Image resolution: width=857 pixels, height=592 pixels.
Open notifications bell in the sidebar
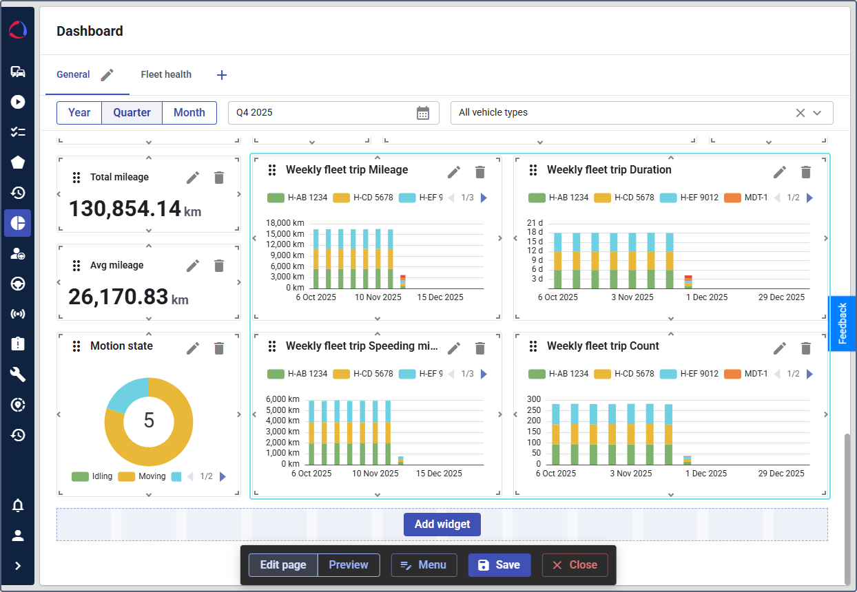pyautogui.click(x=18, y=506)
